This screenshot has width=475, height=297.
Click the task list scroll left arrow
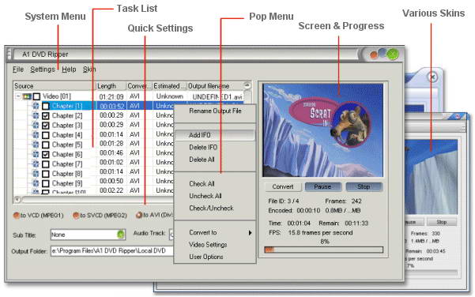(17, 200)
